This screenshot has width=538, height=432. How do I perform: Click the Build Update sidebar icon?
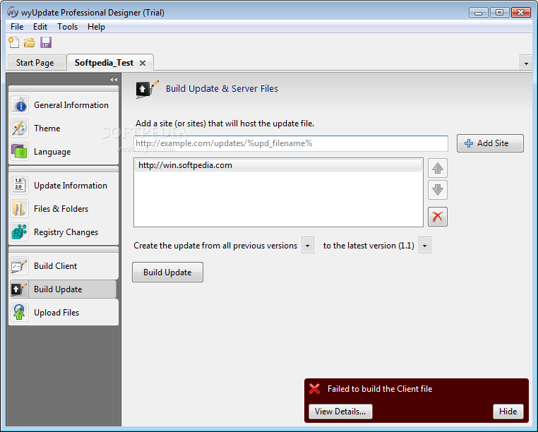coord(19,289)
